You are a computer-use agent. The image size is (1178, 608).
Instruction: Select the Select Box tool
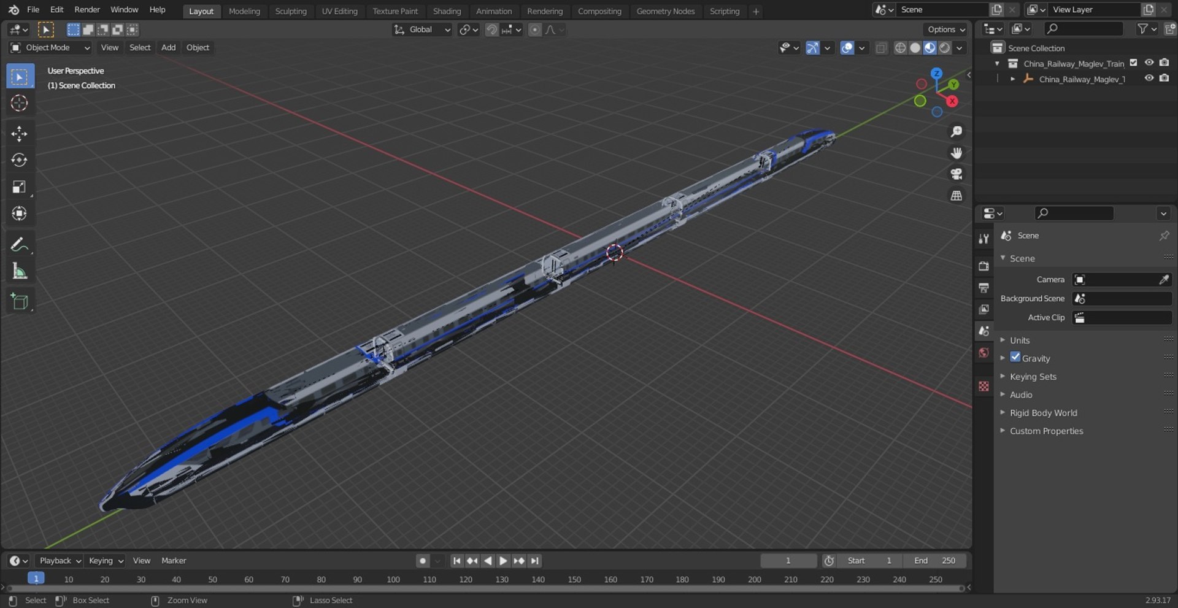click(x=20, y=77)
